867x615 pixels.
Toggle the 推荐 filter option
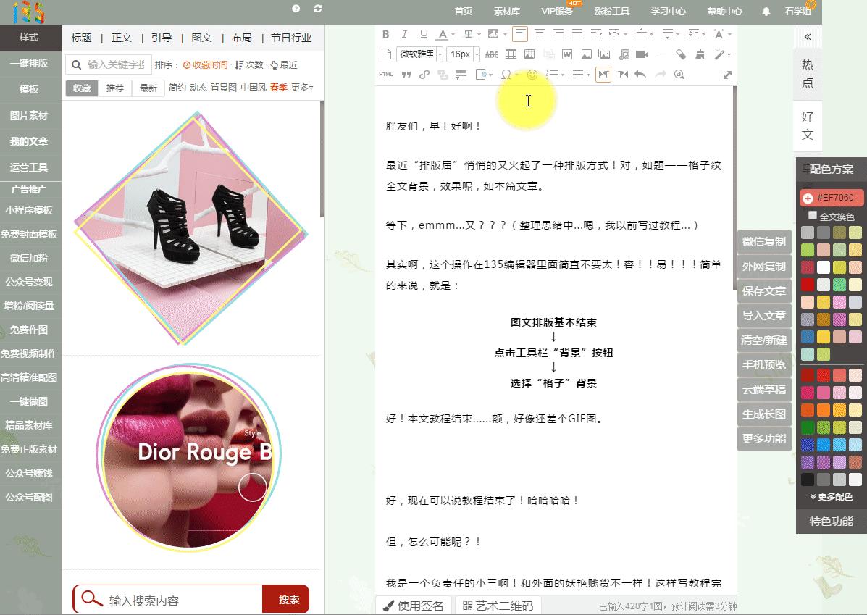point(115,88)
